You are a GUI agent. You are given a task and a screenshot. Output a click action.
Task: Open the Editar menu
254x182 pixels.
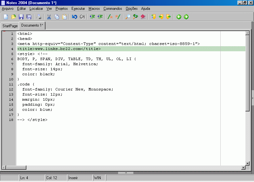[21, 9]
